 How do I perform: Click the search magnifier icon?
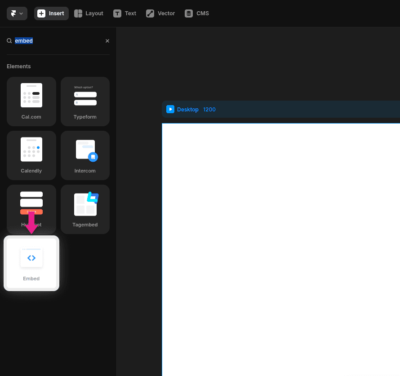[9, 40]
